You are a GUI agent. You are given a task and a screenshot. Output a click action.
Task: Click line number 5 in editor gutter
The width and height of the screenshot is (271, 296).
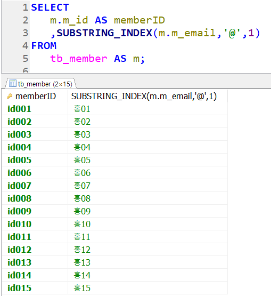pyautogui.click(x=26, y=59)
